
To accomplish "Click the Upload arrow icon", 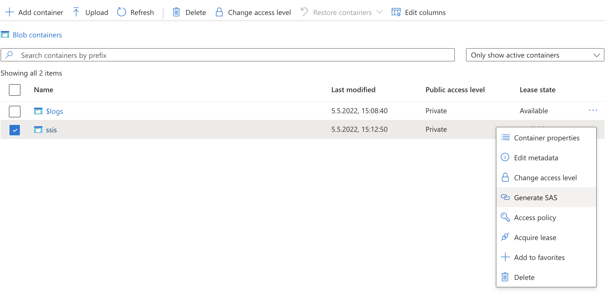I will 76,12.
